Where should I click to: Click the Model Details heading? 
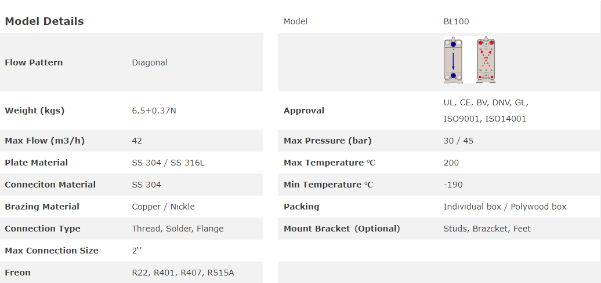44,21
